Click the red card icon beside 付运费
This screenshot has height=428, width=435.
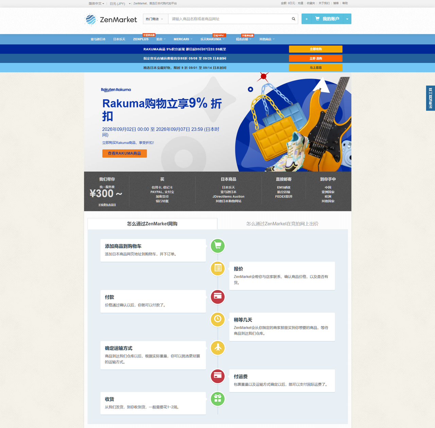[x=218, y=376]
